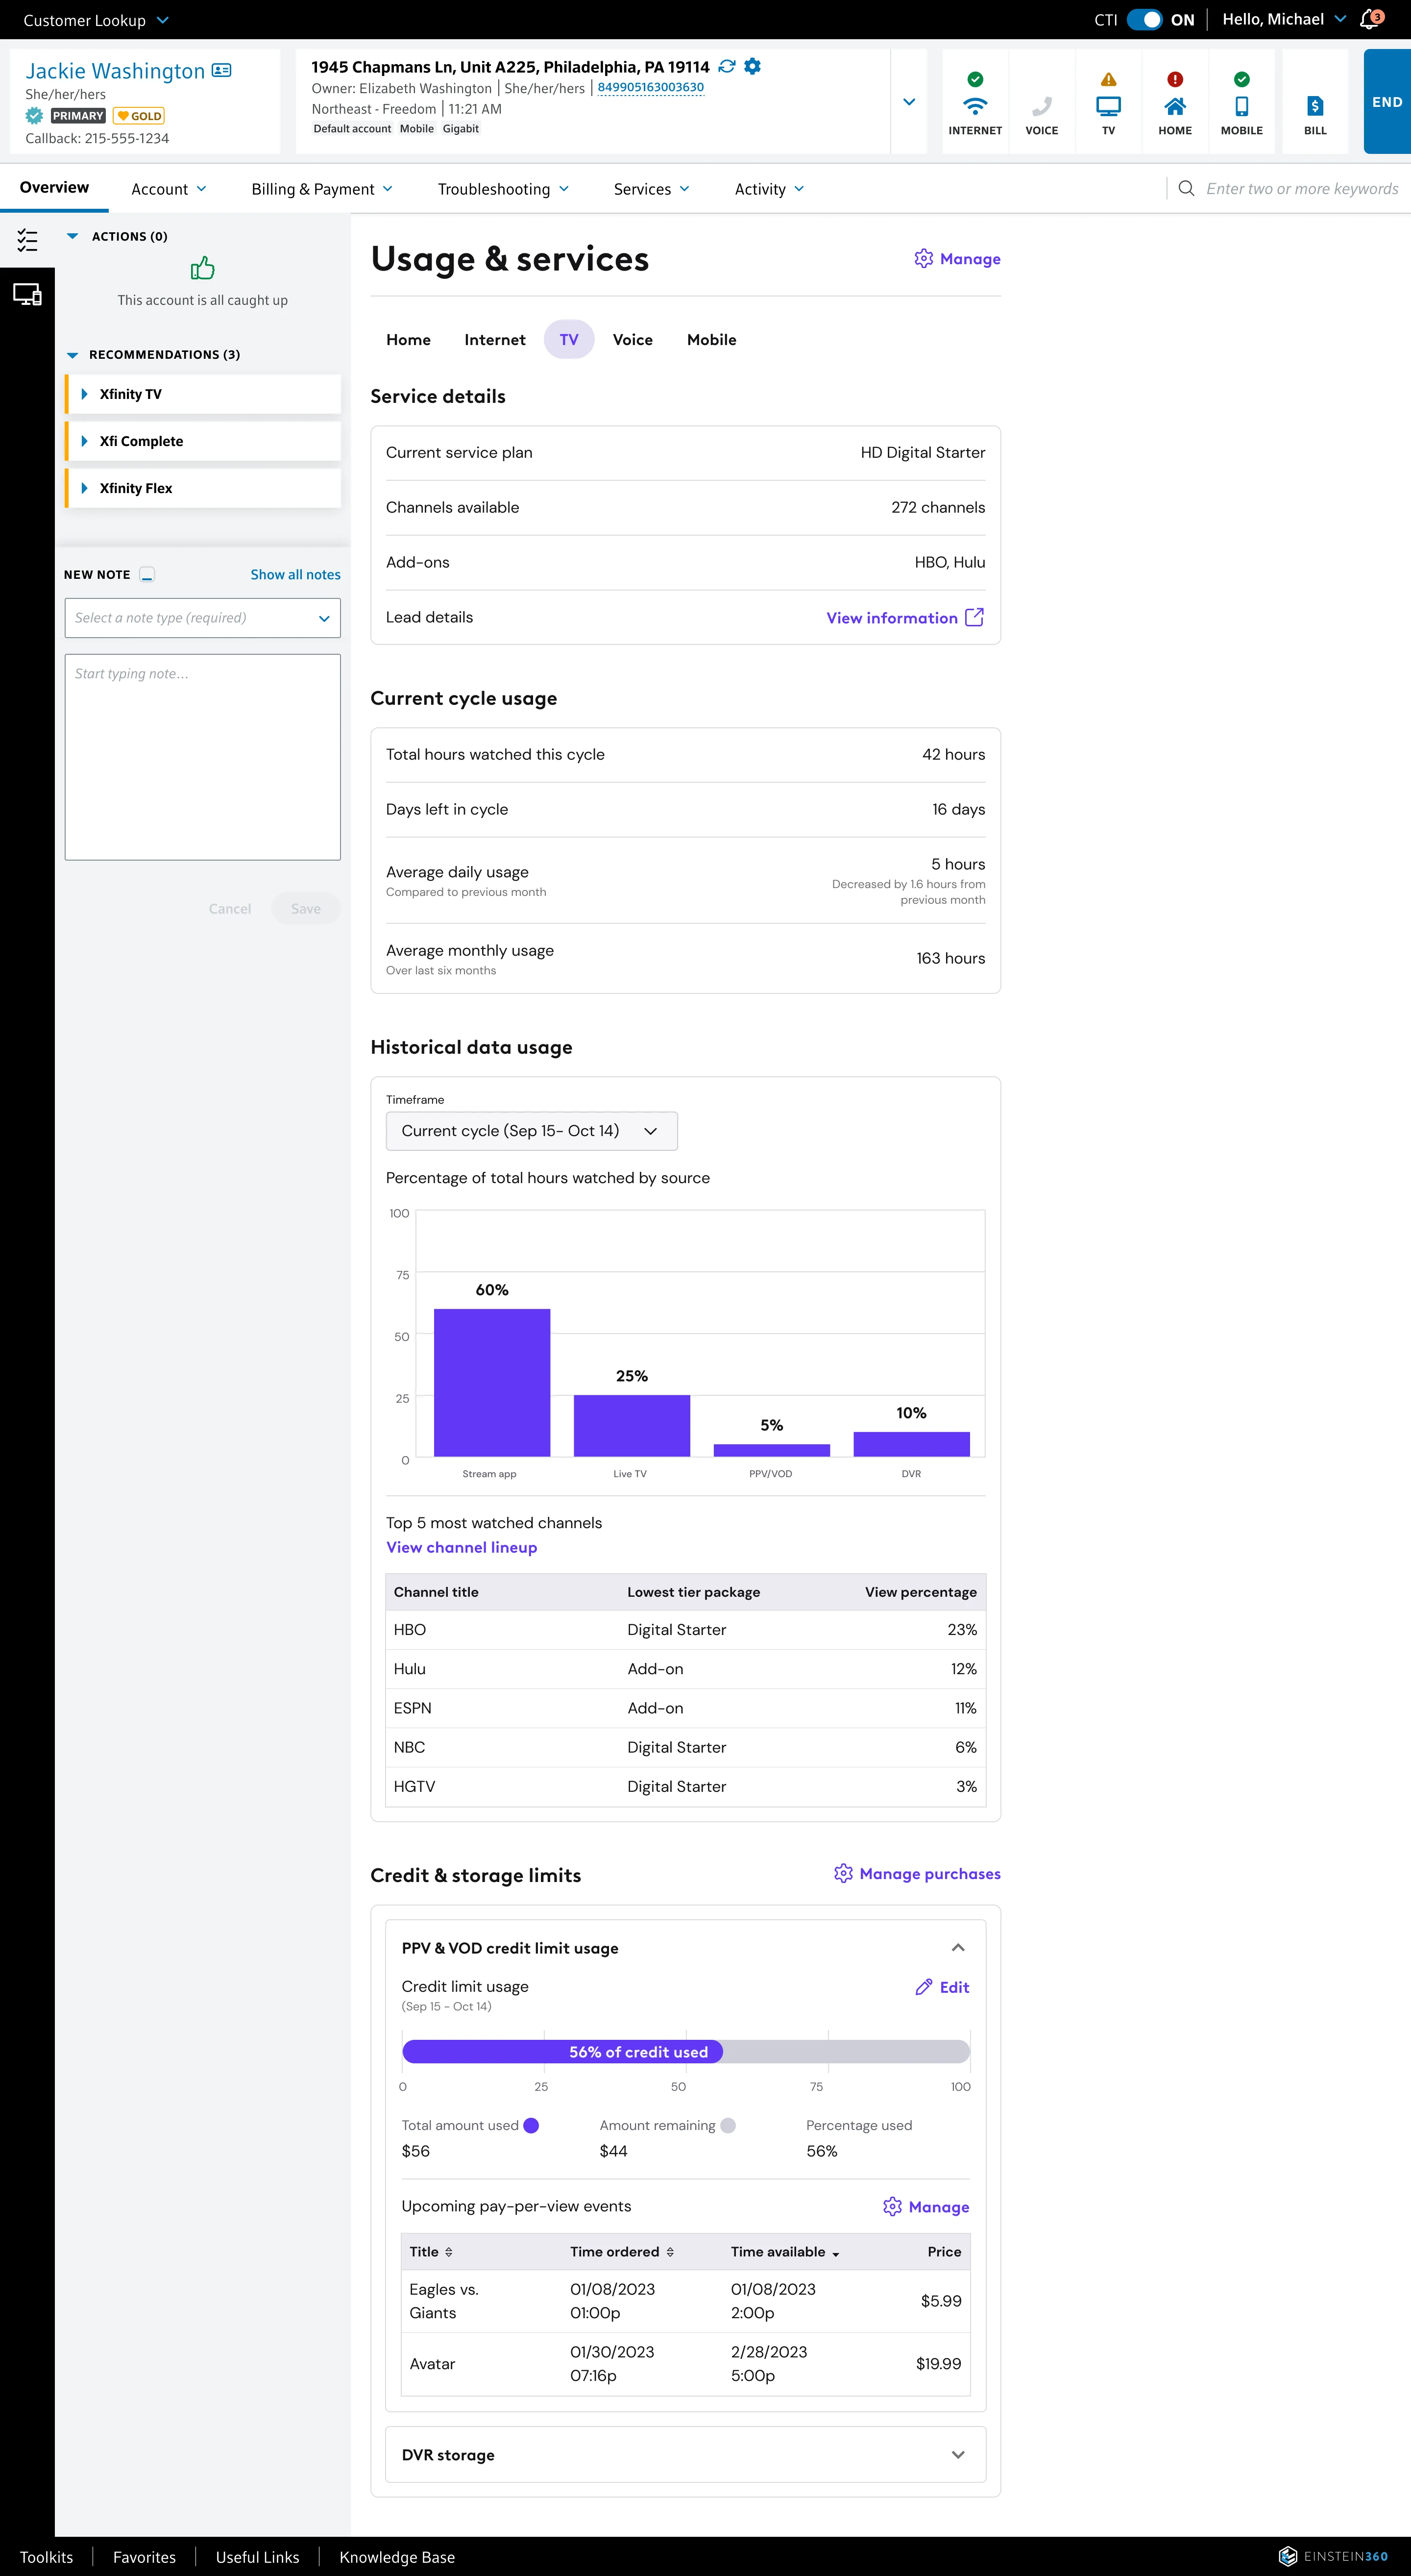Viewport: 1411px width, 2576px height.
Task: Select the TV service status icon
Action: (x=1108, y=102)
